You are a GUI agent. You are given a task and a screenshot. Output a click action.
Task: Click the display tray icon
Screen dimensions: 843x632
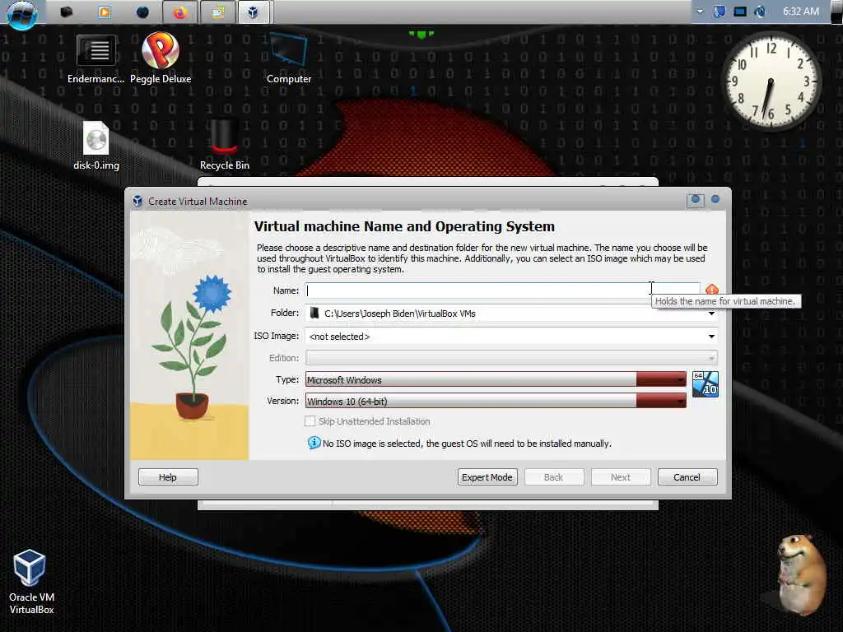(x=740, y=12)
